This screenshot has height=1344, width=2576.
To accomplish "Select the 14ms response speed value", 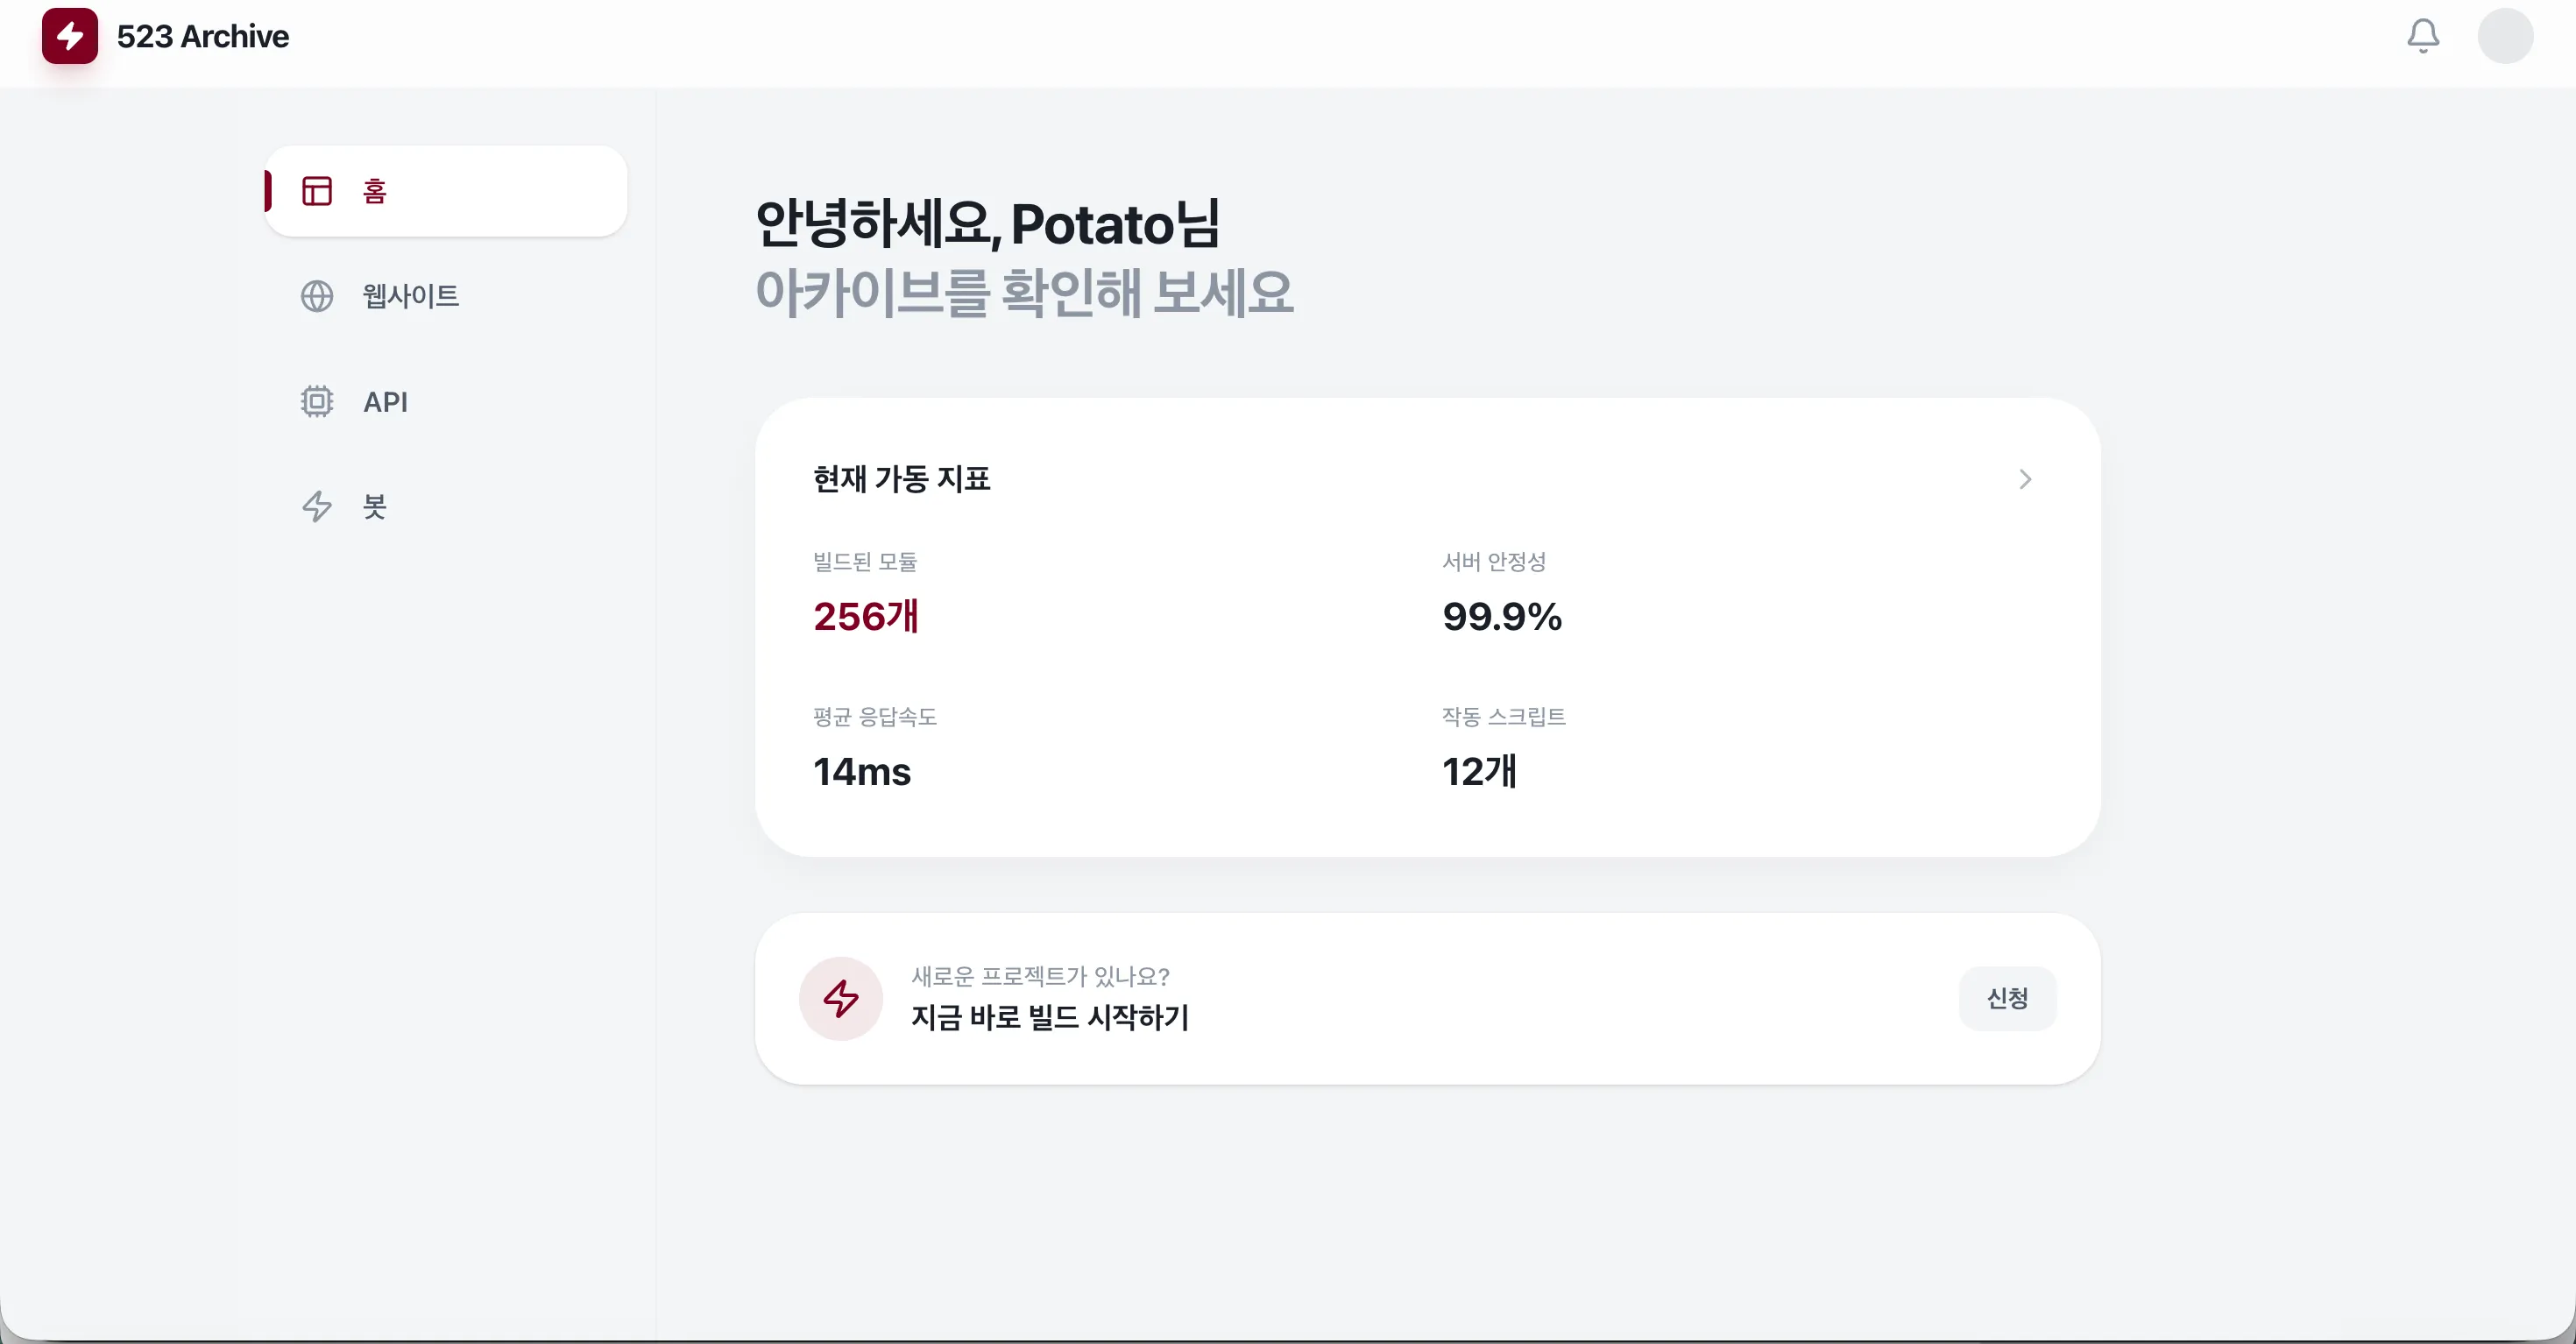I will coord(862,771).
